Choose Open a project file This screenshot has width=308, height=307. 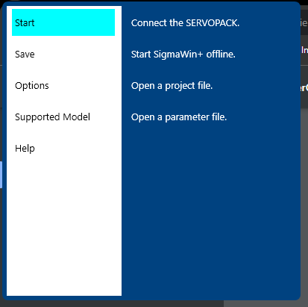click(172, 86)
